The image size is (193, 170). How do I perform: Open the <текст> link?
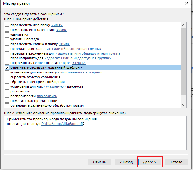click(x=79, y=63)
